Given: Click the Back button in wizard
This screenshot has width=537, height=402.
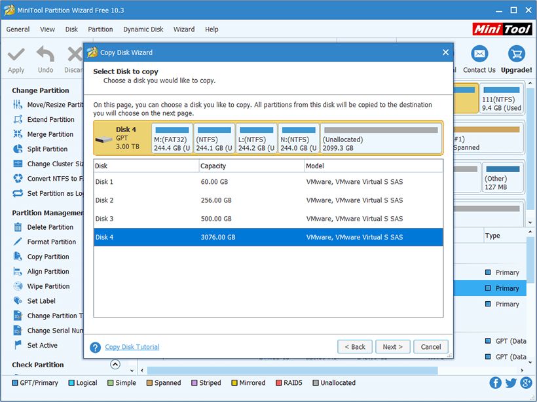Looking at the screenshot, I should [x=355, y=347].
